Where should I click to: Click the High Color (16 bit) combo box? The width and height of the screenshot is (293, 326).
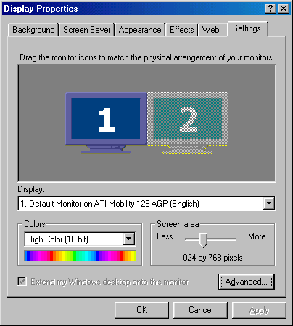80,239
